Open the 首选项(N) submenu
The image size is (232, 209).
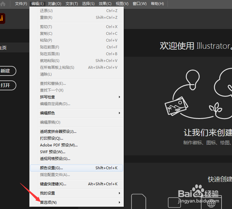pyautogui.click(x=76, y=202)
